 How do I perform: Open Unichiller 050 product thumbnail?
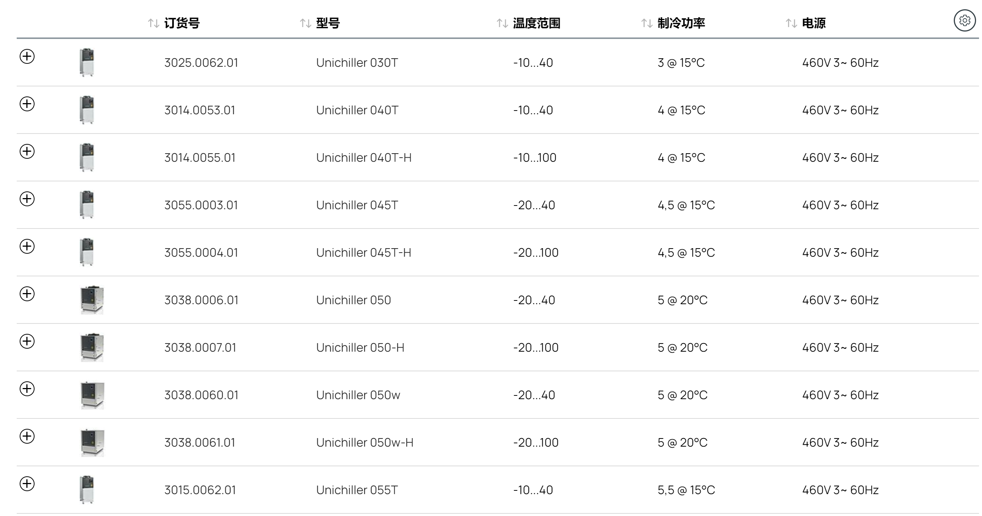point(92,300)
